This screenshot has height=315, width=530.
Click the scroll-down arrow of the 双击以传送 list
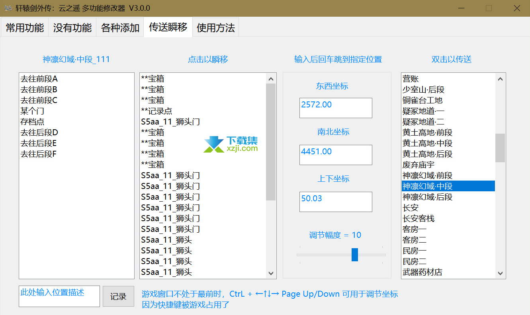501,273
